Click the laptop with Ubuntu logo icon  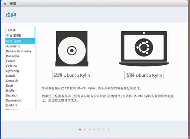[144, 49]
